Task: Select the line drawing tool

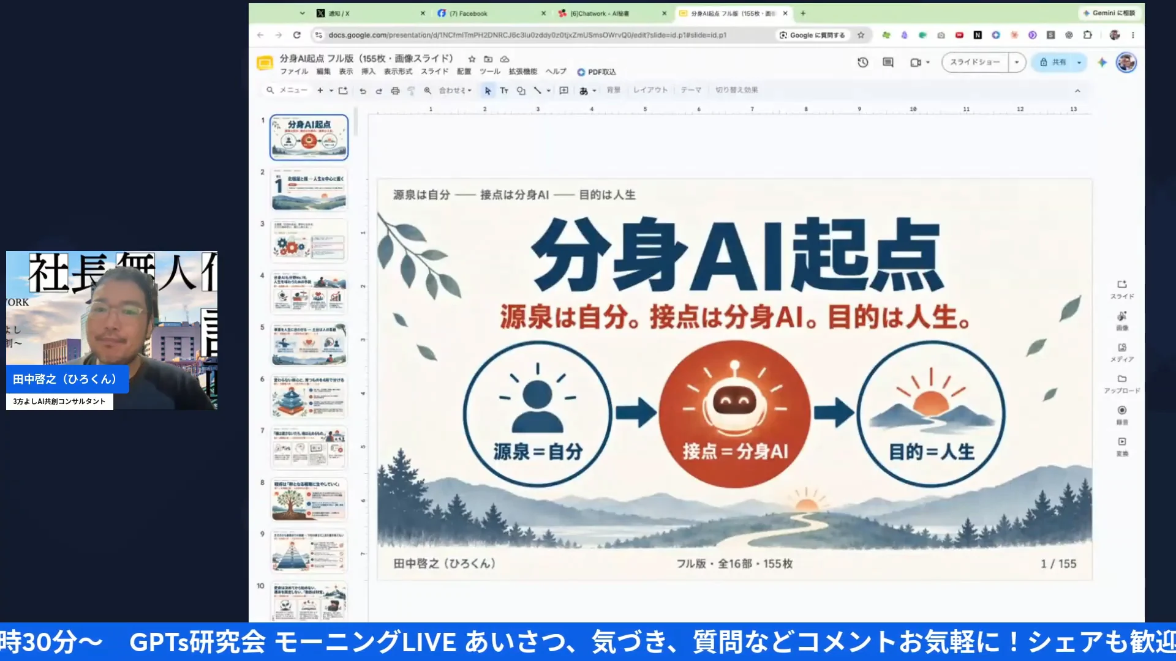Action: click(537, 91)
